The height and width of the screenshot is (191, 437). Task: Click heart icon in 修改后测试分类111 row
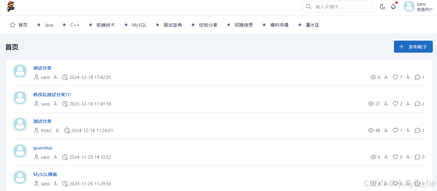[x=395, y=104]
